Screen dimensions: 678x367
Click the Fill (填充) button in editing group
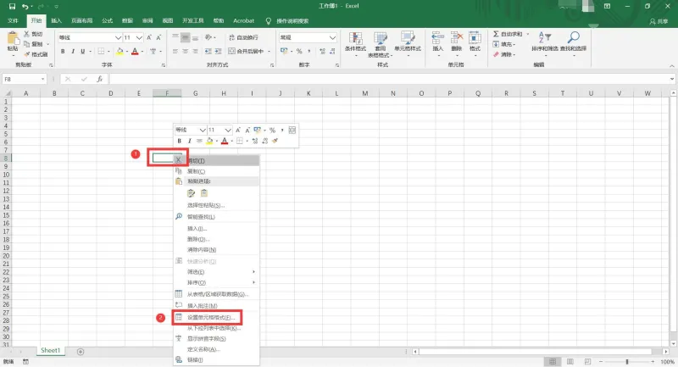[503, 44]
